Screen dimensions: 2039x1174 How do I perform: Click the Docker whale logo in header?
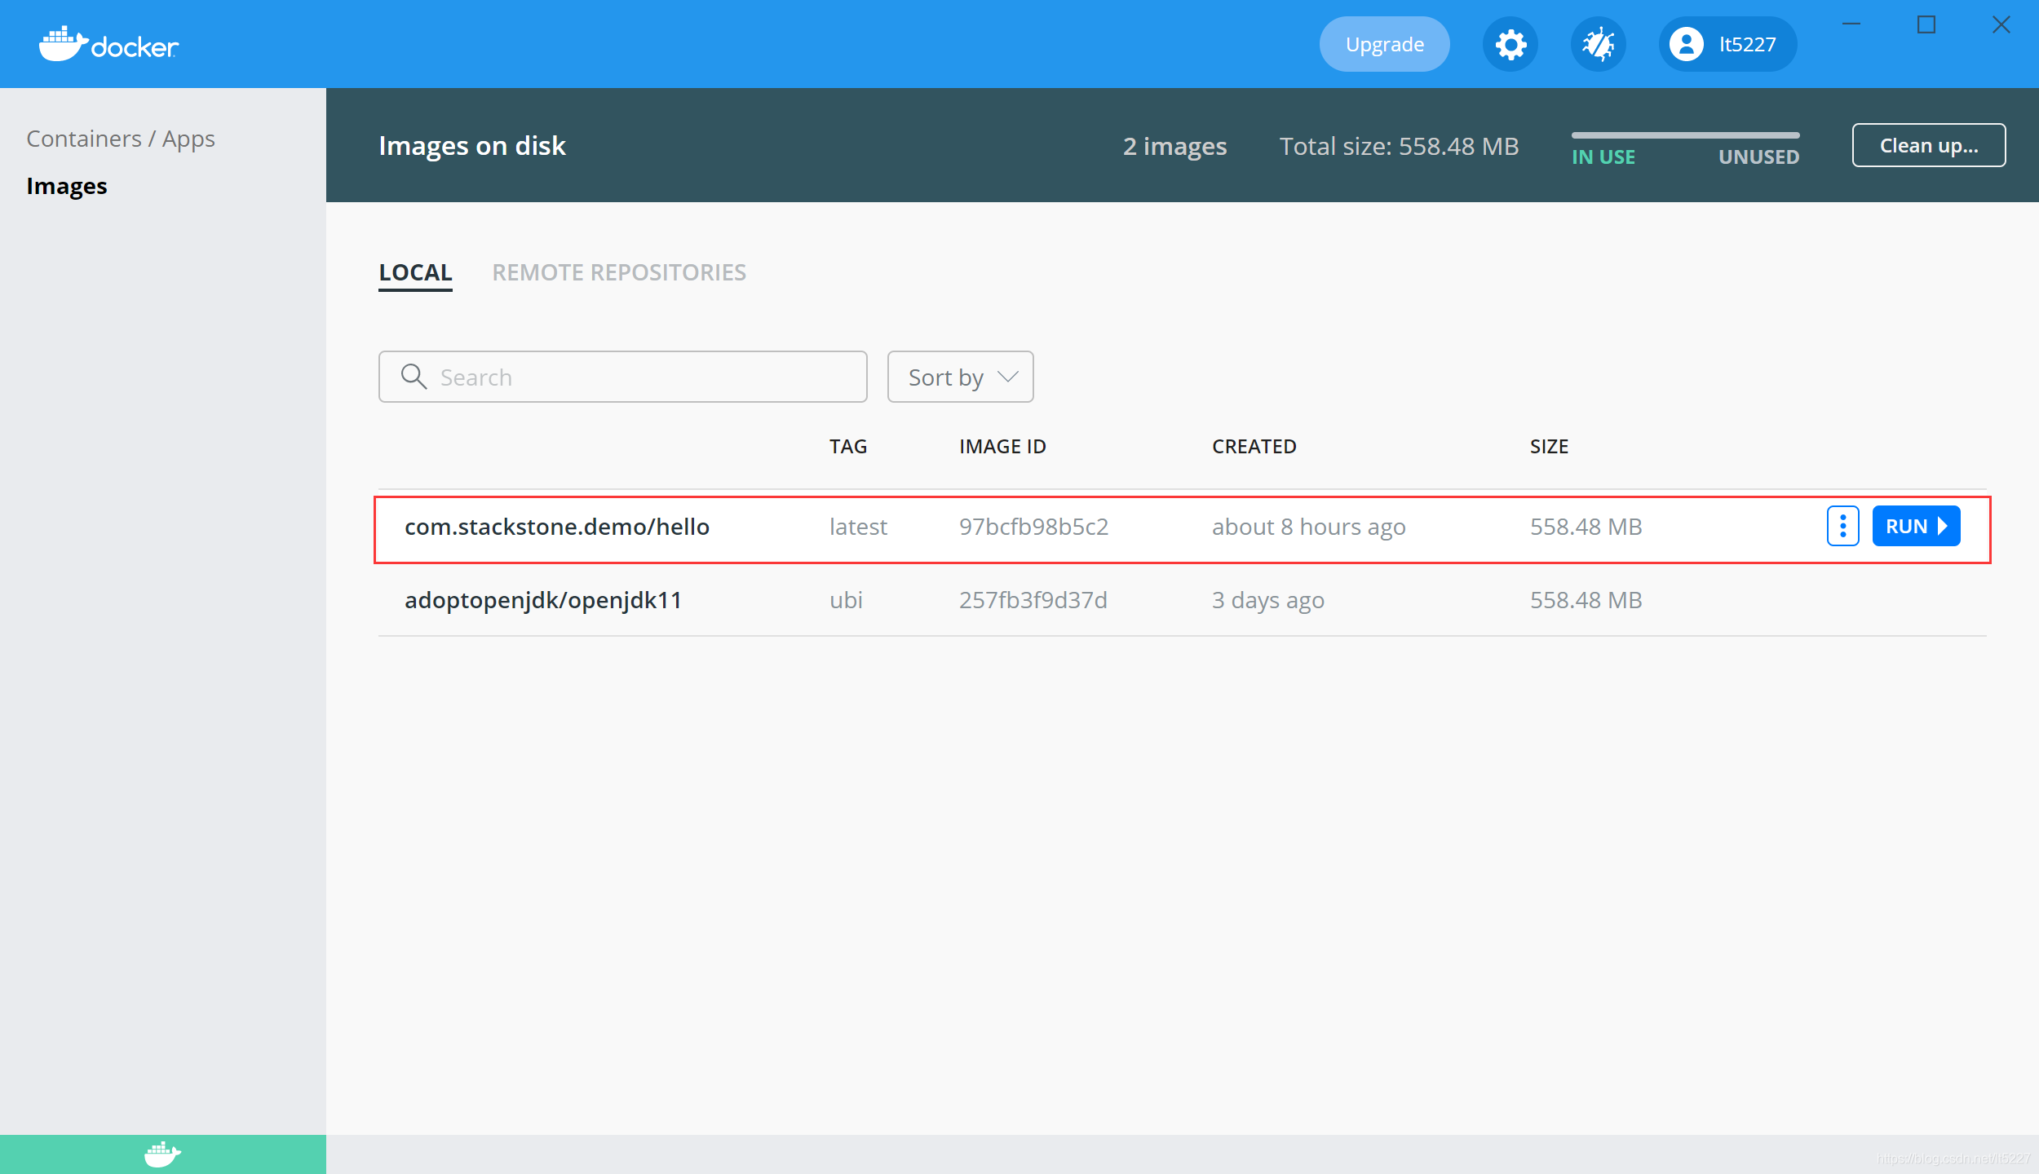[108, 44]
